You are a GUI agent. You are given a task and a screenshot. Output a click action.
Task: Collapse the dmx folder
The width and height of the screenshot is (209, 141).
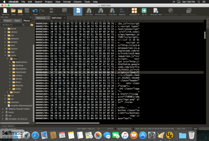8,59
